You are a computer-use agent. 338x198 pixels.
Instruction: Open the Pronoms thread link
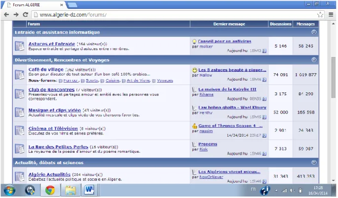208,144
